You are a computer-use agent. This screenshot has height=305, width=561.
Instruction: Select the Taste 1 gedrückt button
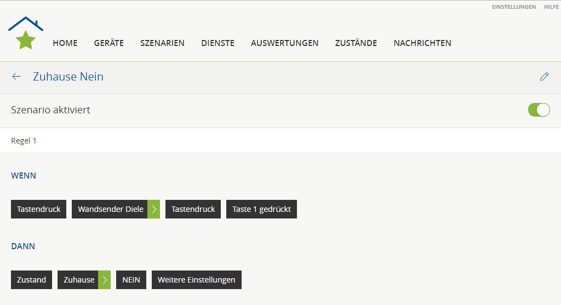[x=261, y=209]
